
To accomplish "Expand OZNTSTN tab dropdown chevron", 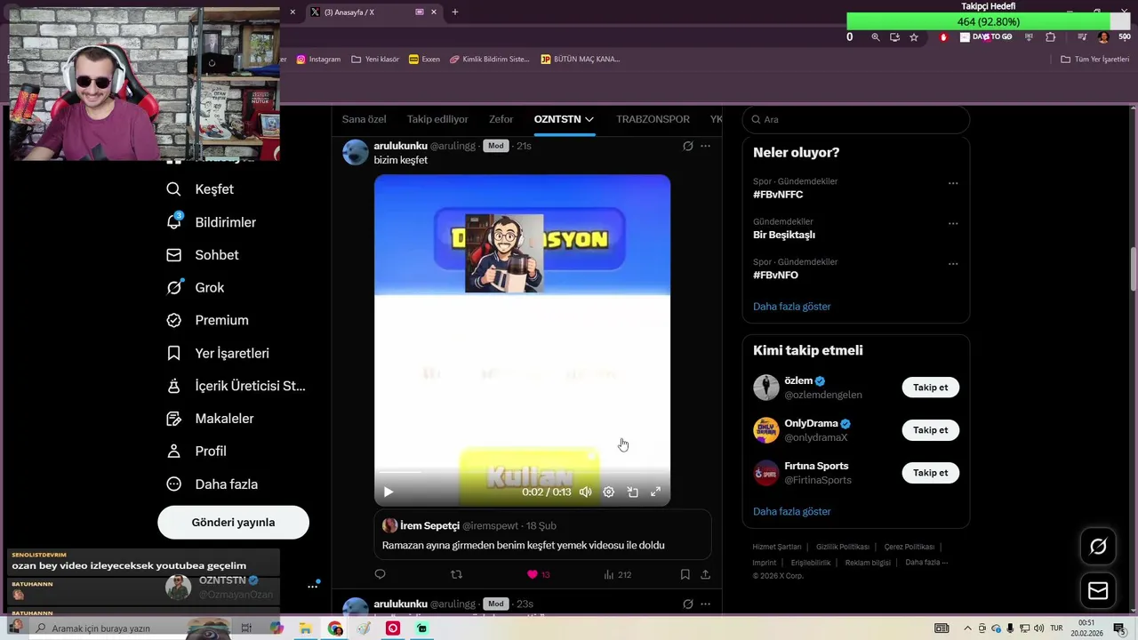I will (589, 119).
